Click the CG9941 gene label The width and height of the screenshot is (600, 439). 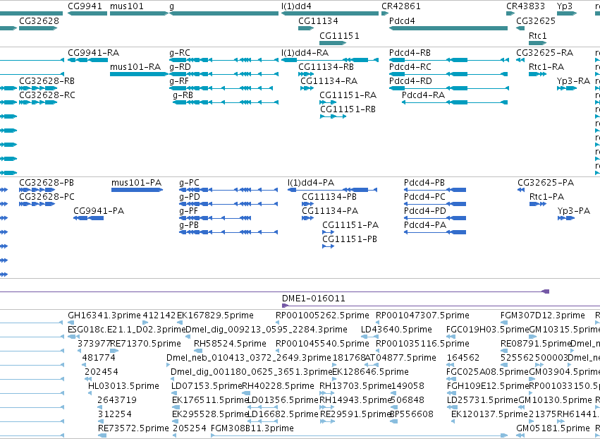coord(85,6)
